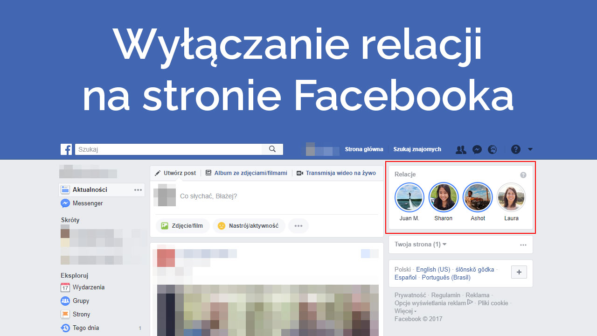Open Laura story thumbnail
597x336 pixels.
coord(511,197)
